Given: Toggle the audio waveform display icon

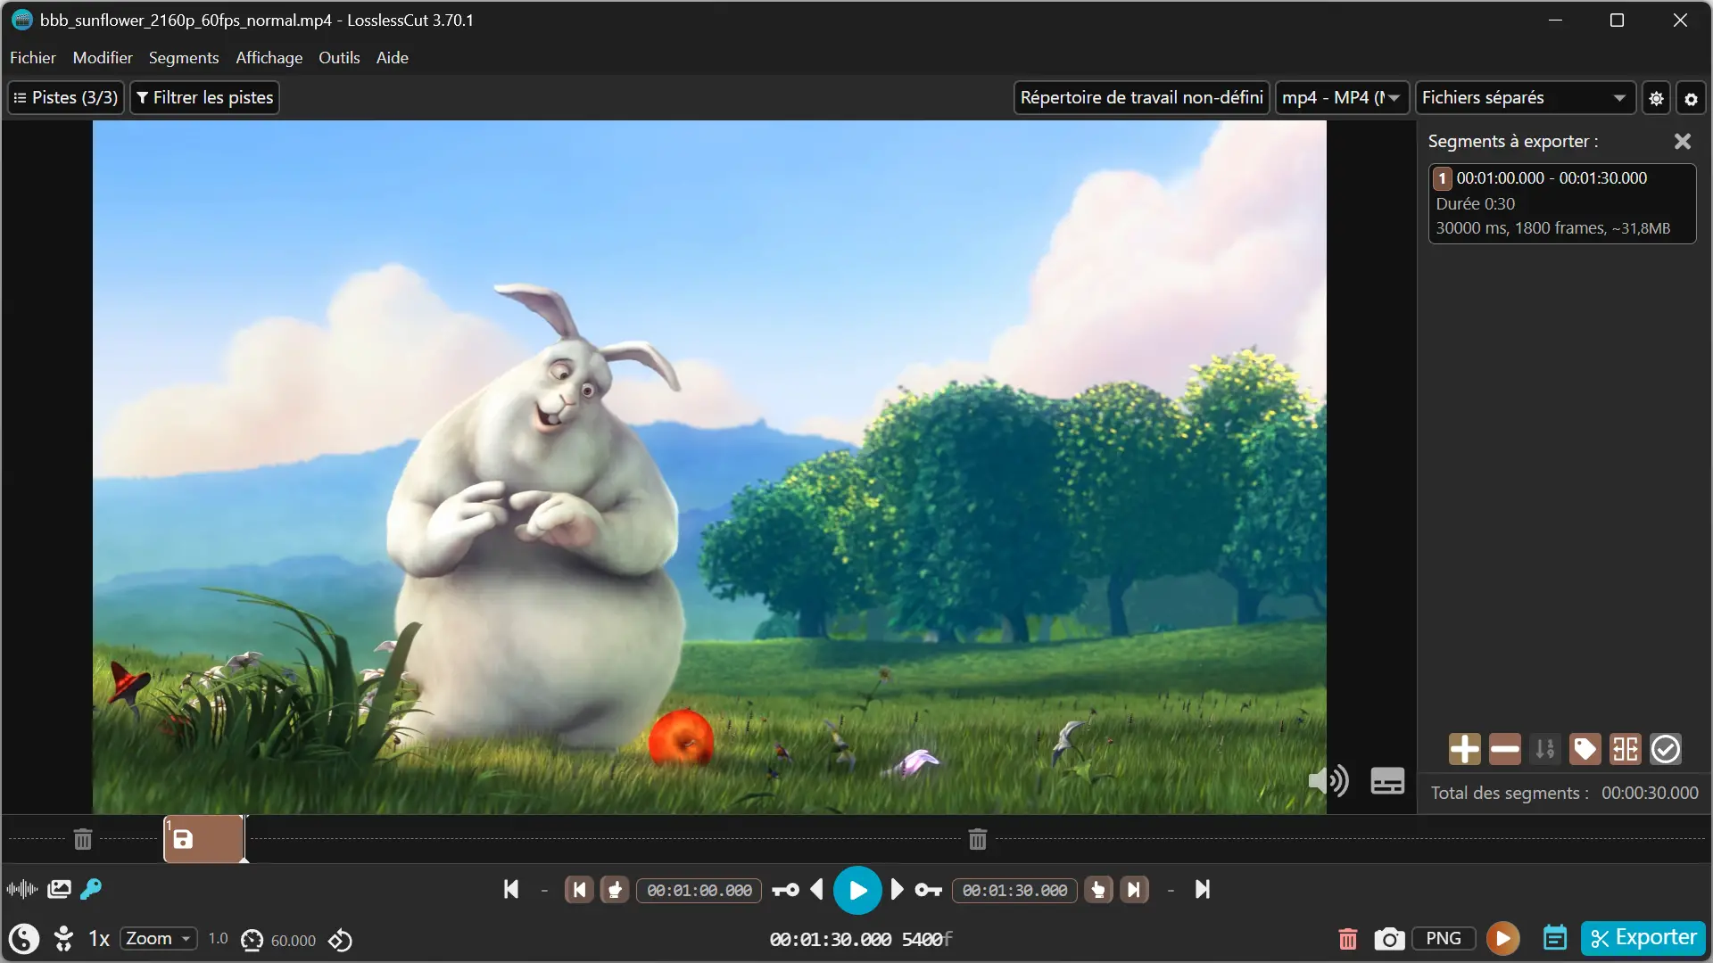Looking at the screenshot, I should click(x=21, y=889).
